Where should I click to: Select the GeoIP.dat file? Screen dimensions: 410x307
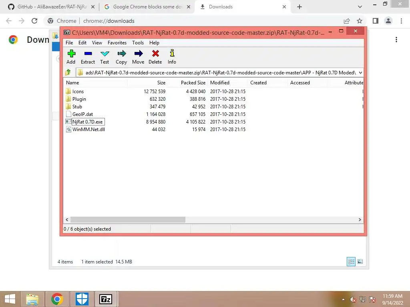click(x=82, y=114)
